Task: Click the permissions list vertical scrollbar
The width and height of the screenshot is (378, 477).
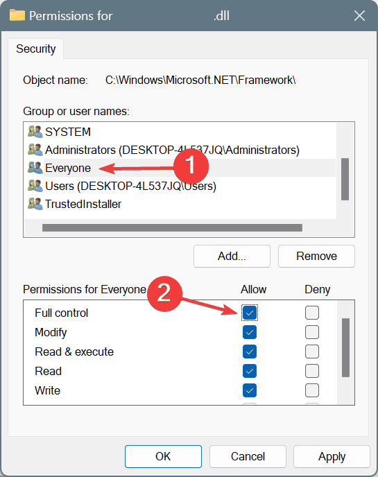Action: coord(345,347)
